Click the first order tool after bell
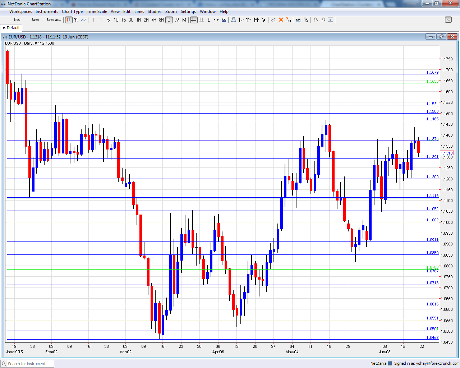The width and height of the screenshot is (460, 368). (x=241, y=20)
